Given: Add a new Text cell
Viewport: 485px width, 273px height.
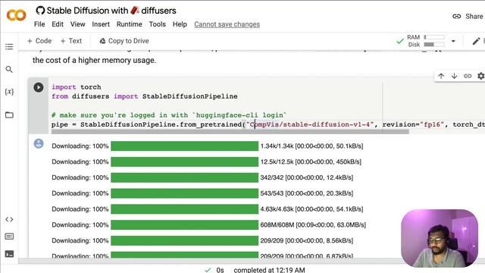Looking at the screenshot, I should pyautogui.click(x=71, y=41).
